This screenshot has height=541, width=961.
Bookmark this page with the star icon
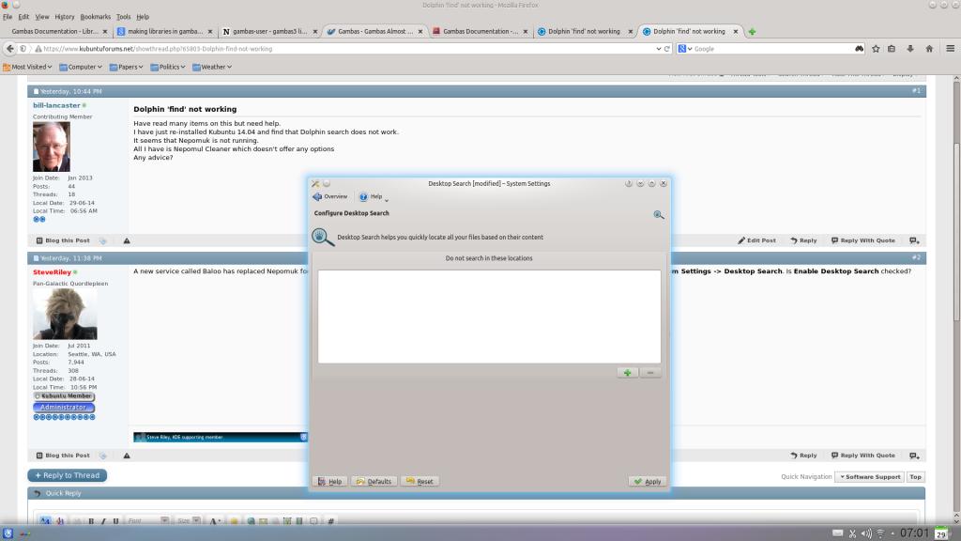pyautogui.click(x=876, y=49)
